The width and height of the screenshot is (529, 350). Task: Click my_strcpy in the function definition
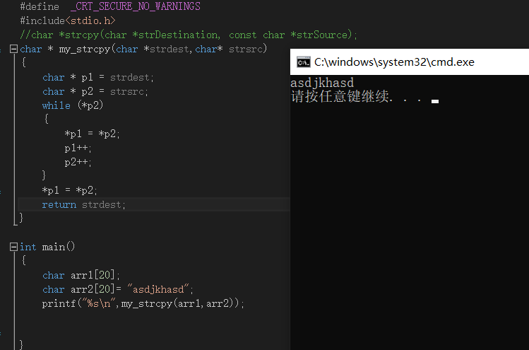[85, 49]
